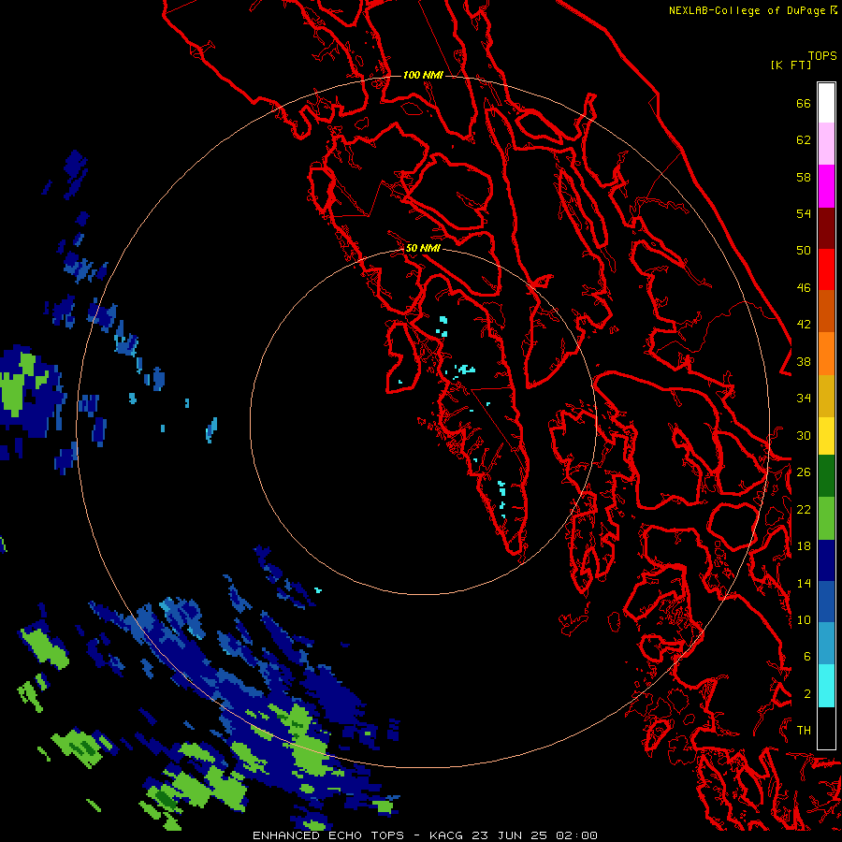Click the black TH threshold legend swatch

826,728
